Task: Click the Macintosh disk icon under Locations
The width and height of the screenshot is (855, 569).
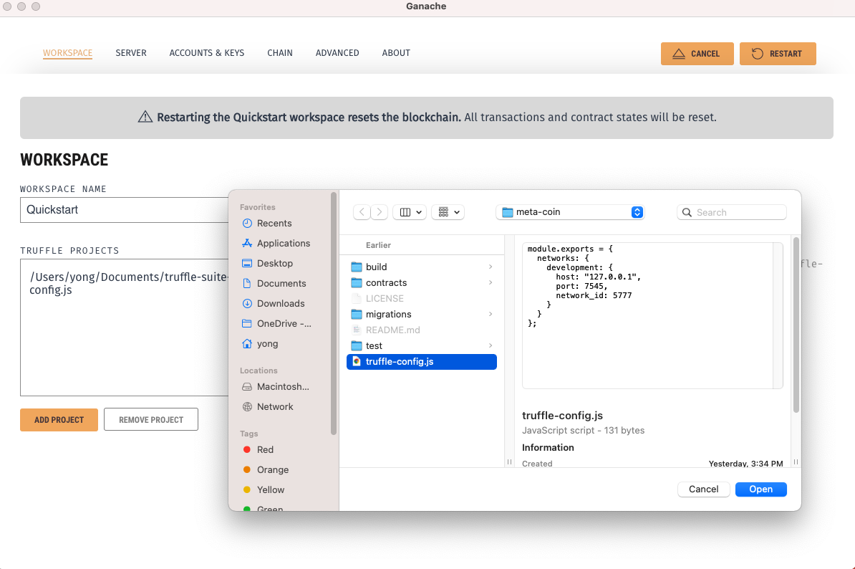Action: [x=247, y=387]
